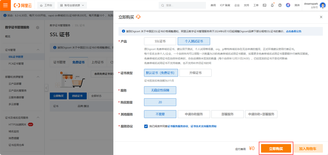Click blue 立即购买 button in the certificate list
The width and height of the screenshot is (328, 155).
[58, 96]
